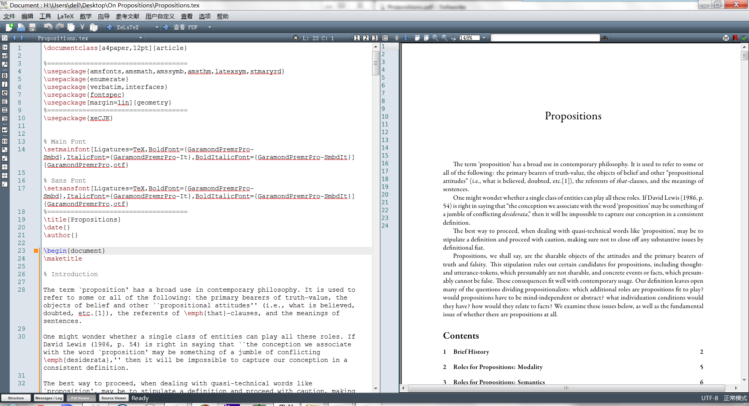This screenshot has height=406, width=749.
Task: Open the LaTeX menu
Action: click(x=65, y=16)
